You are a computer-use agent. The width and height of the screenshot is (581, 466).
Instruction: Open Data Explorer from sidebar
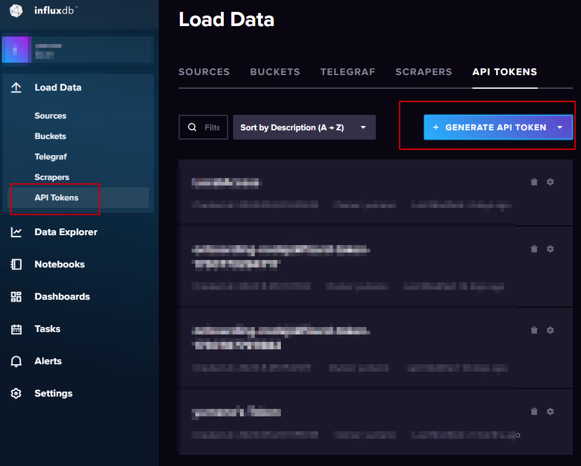click(66, 232)
